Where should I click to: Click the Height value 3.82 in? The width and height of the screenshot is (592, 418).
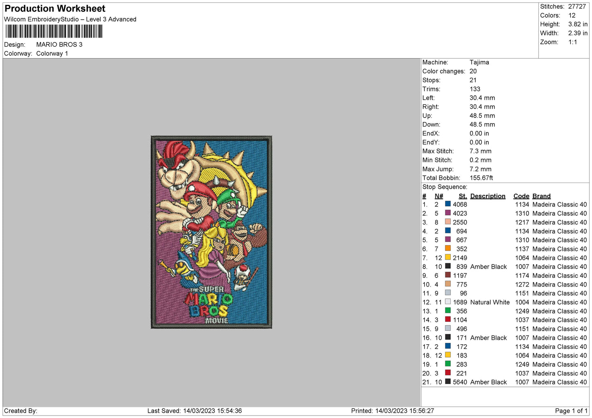pyautogui.click(x=578, y=25)
